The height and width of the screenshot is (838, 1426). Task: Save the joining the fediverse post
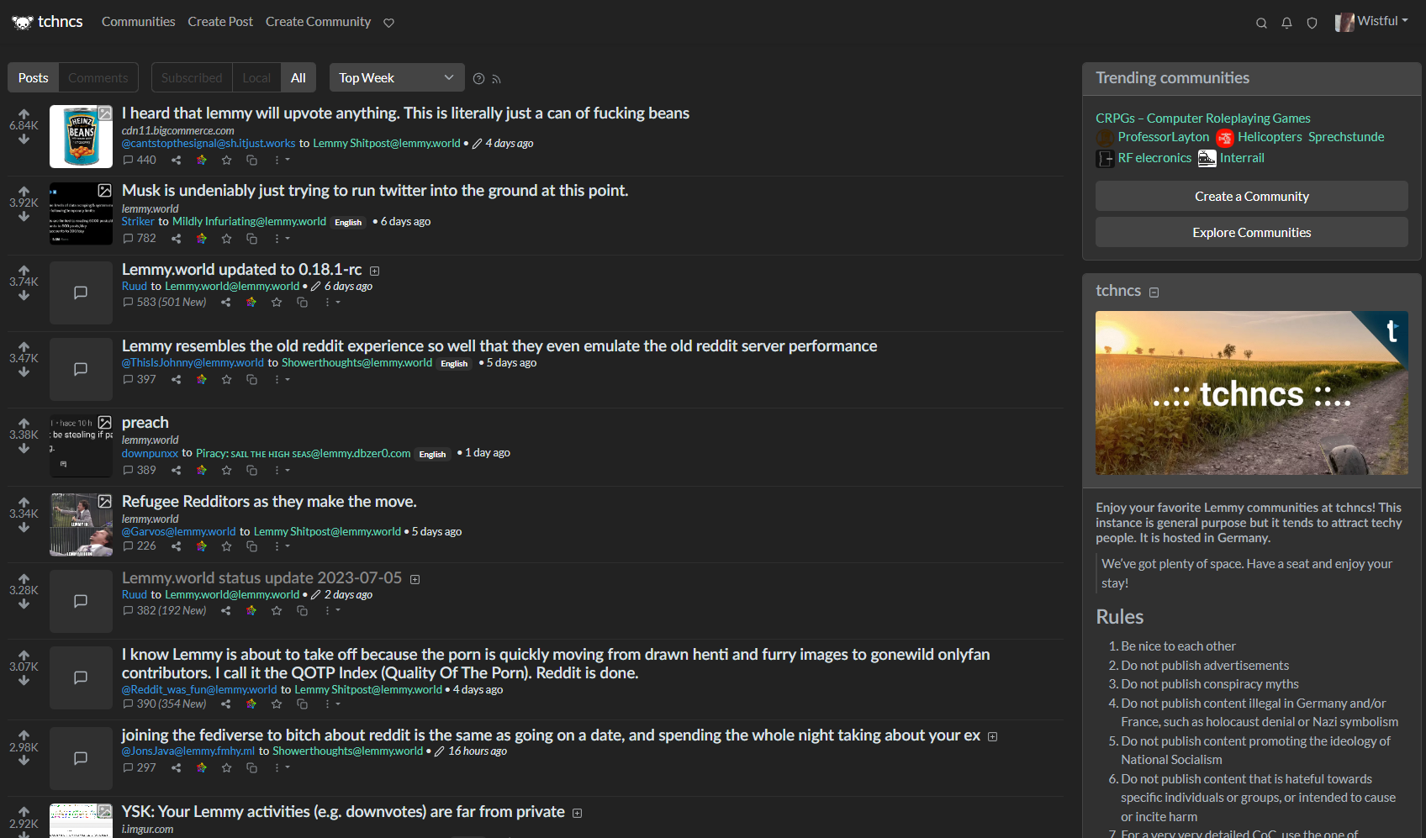coord(226,767)
